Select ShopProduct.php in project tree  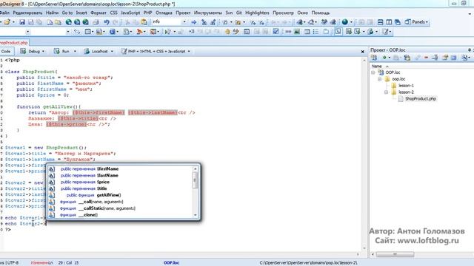pyautogui.click(x=421, y=98)
